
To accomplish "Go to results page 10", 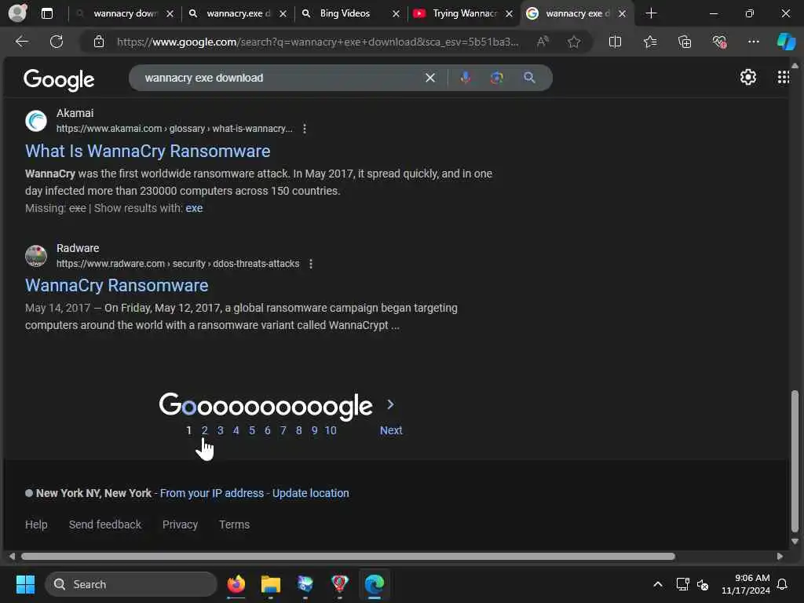I will coord(331,430).
